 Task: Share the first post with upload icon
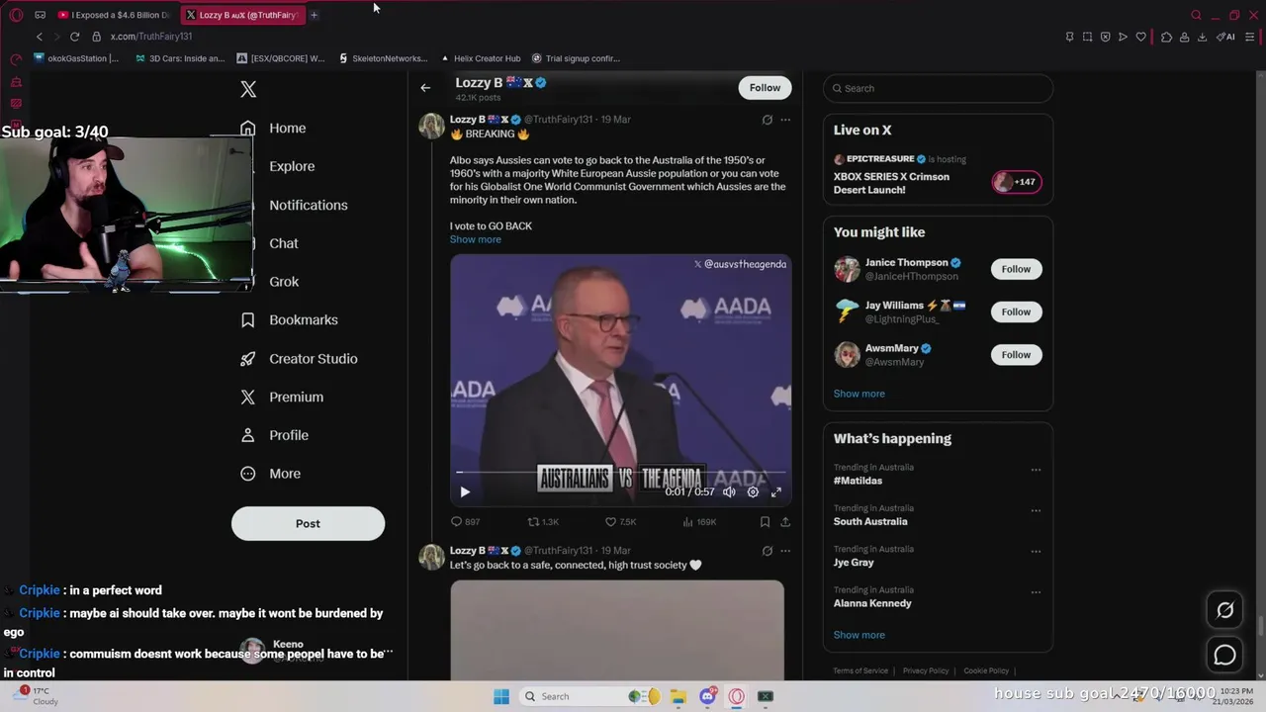(x=785, y=521)
